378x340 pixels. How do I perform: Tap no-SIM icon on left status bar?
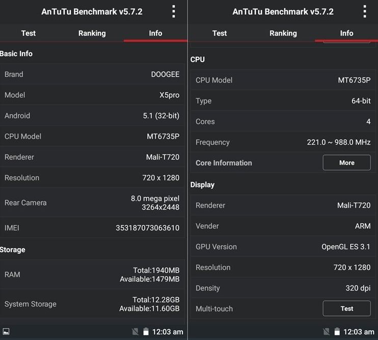point(135,331)
